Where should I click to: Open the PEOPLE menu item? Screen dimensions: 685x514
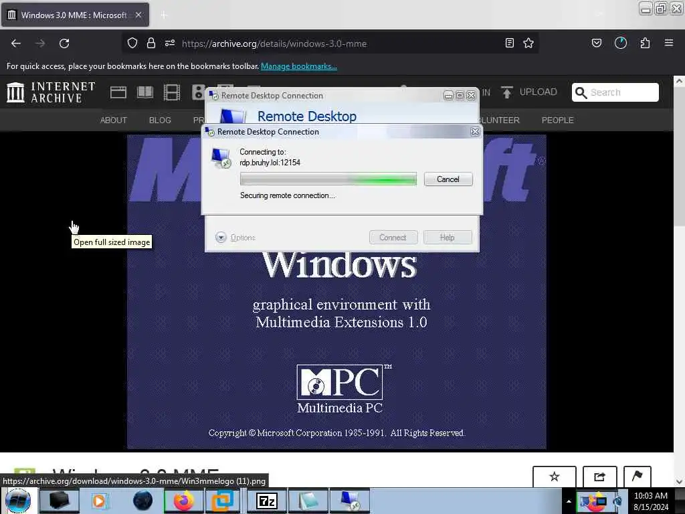pyautogui.click(x=557, y=120)
